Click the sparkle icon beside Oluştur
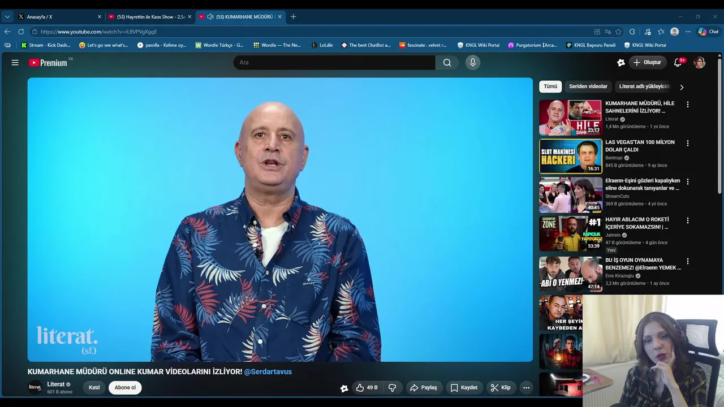Viewport: 724px width, 407px height. tap(620, 63)
